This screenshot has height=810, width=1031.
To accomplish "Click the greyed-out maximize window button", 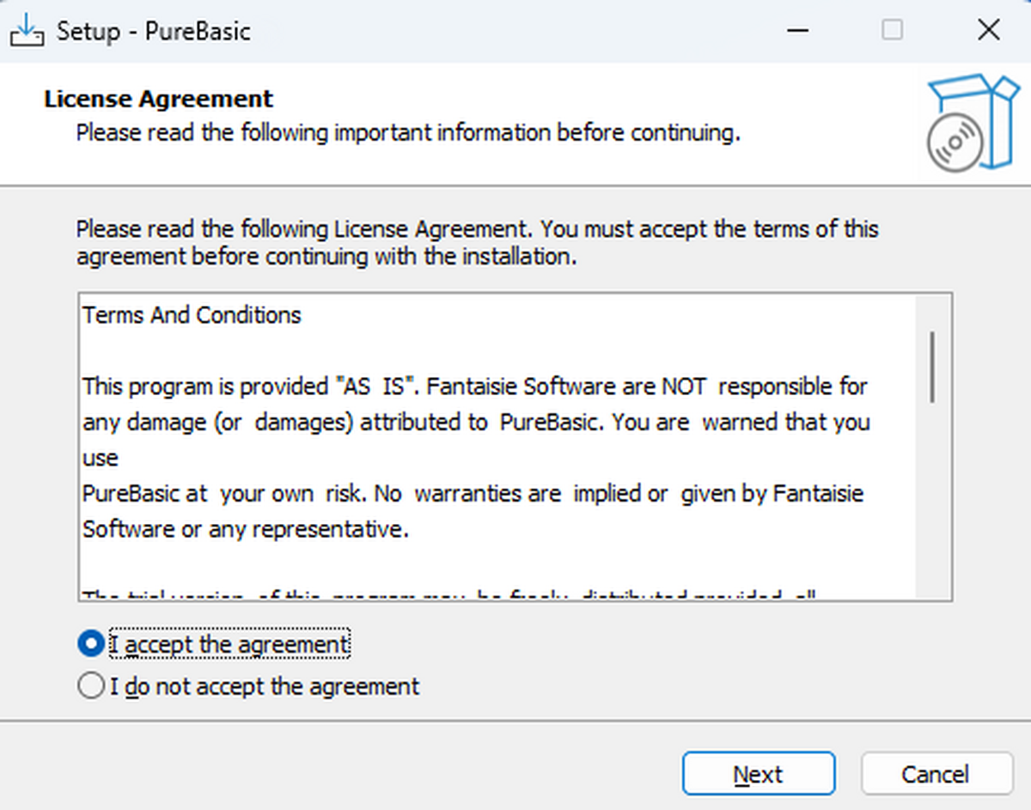I will tap(893, 31).
